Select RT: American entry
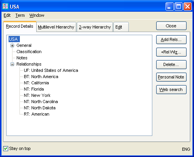The height and width of the screenshot is (157, 194). (37, 114)
